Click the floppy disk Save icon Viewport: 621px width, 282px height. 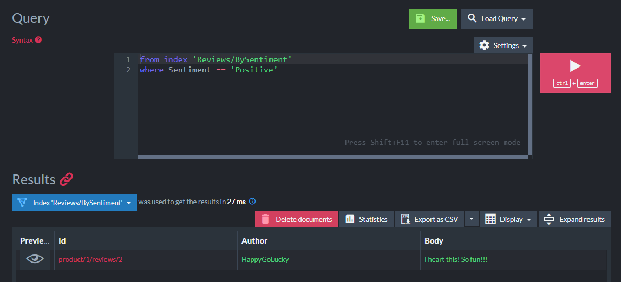(420, 18)
